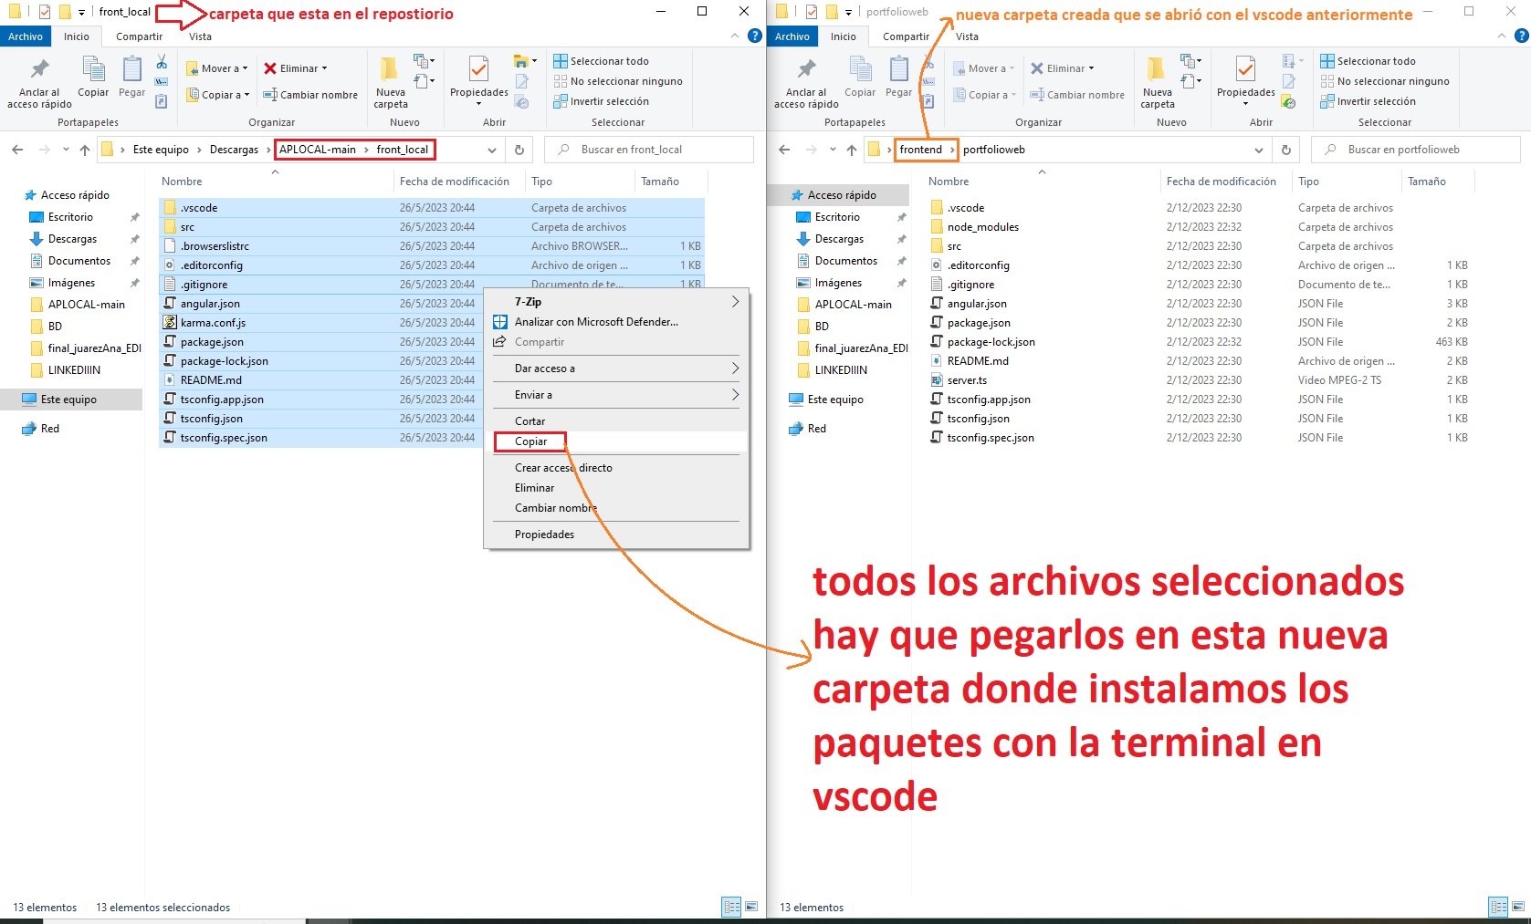Open LINKEDIIIN in portfolioweb navigation pane
This screenshot has width=1531, height=924.
(841, 370)
